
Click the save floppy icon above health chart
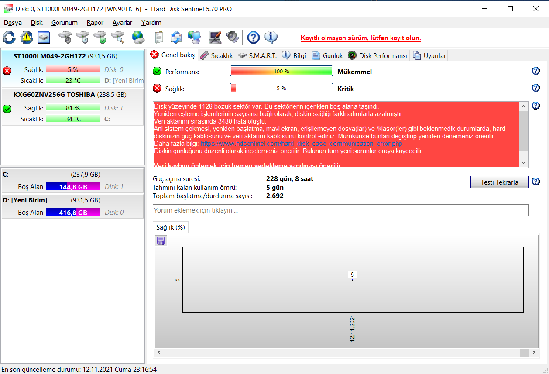pos(161,240)
